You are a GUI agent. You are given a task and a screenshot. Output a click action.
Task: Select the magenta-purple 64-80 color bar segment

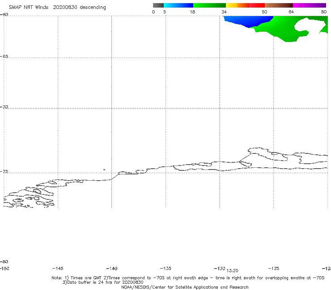pyautogui.click(x=310, y=5)
